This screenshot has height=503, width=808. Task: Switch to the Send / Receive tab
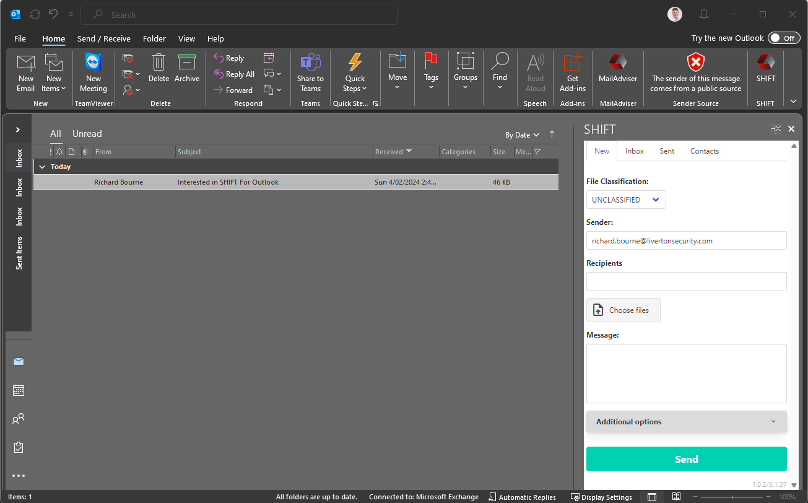coord(104,38)
